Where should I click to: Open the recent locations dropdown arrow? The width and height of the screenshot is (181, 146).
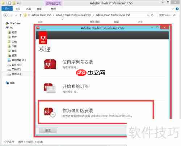tap(16, 15)
